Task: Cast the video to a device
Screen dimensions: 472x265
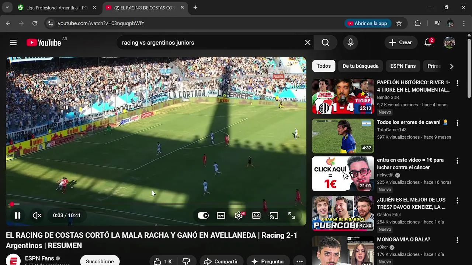Action: click(x=274, y=216)
